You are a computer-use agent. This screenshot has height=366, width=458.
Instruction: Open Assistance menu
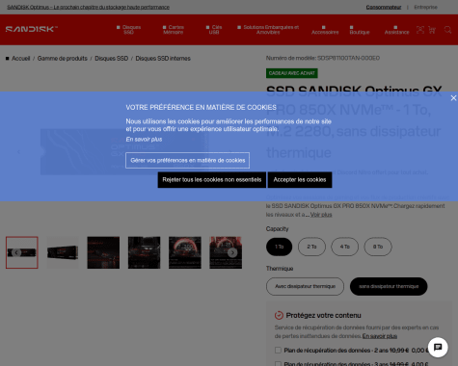397,30
